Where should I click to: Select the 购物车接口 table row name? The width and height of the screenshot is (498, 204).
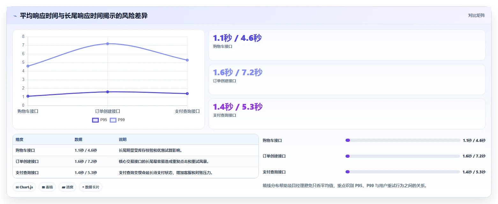25,150
